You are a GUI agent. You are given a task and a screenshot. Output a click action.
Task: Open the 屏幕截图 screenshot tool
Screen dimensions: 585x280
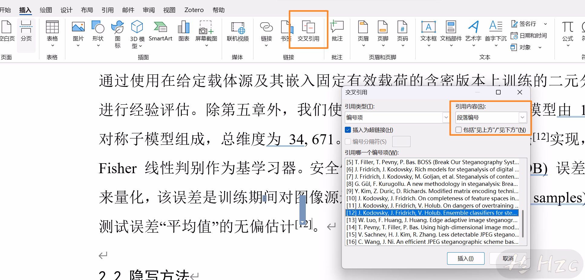pos(206,33)
